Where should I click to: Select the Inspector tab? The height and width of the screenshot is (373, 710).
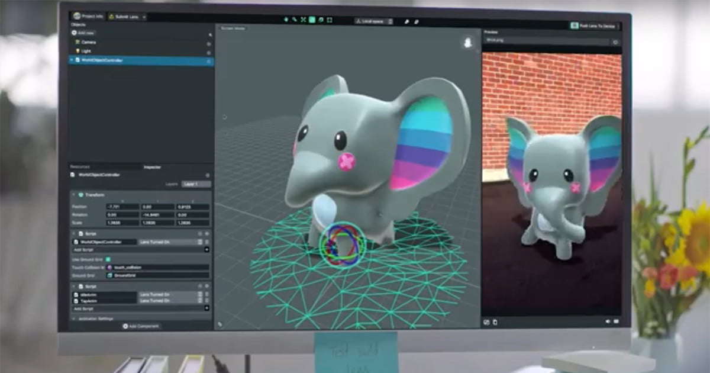(152, 167)
